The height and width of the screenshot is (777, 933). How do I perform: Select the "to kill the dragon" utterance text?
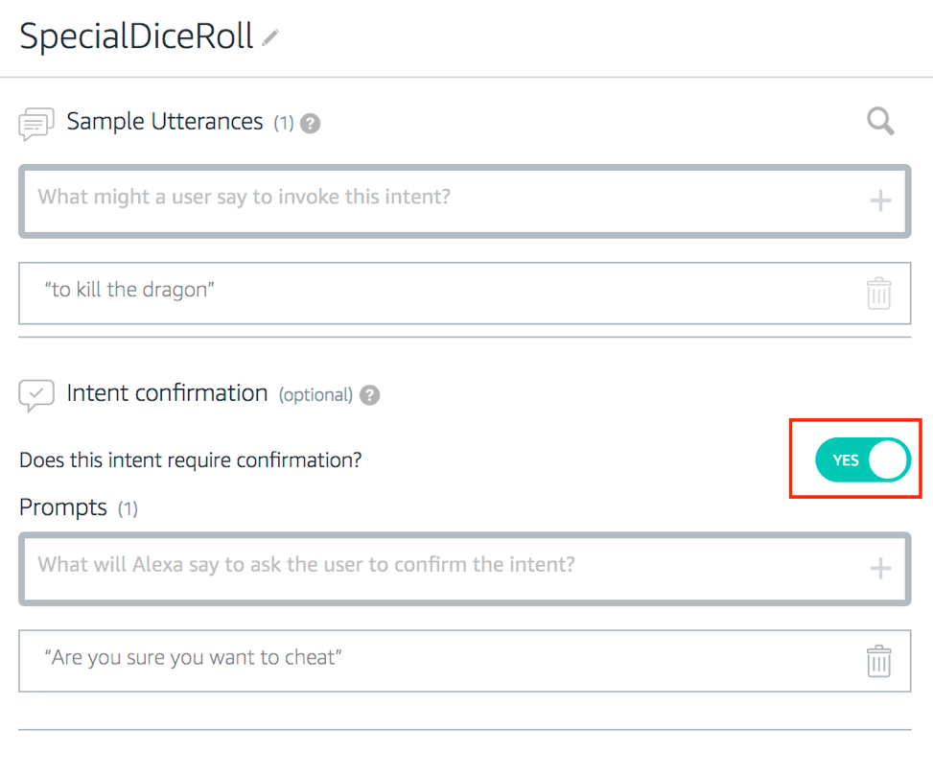[129, 290]
